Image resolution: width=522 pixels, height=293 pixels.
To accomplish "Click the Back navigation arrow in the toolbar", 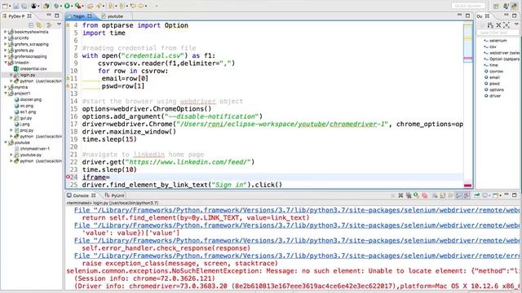I will click(x=133, y=6).
